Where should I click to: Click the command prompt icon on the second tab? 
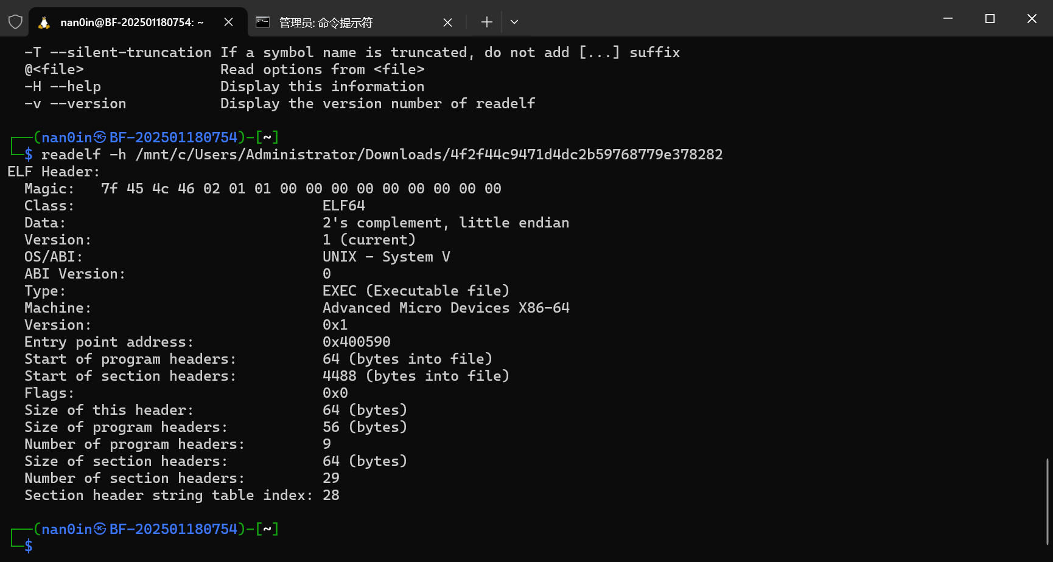(x=263, y=23)
